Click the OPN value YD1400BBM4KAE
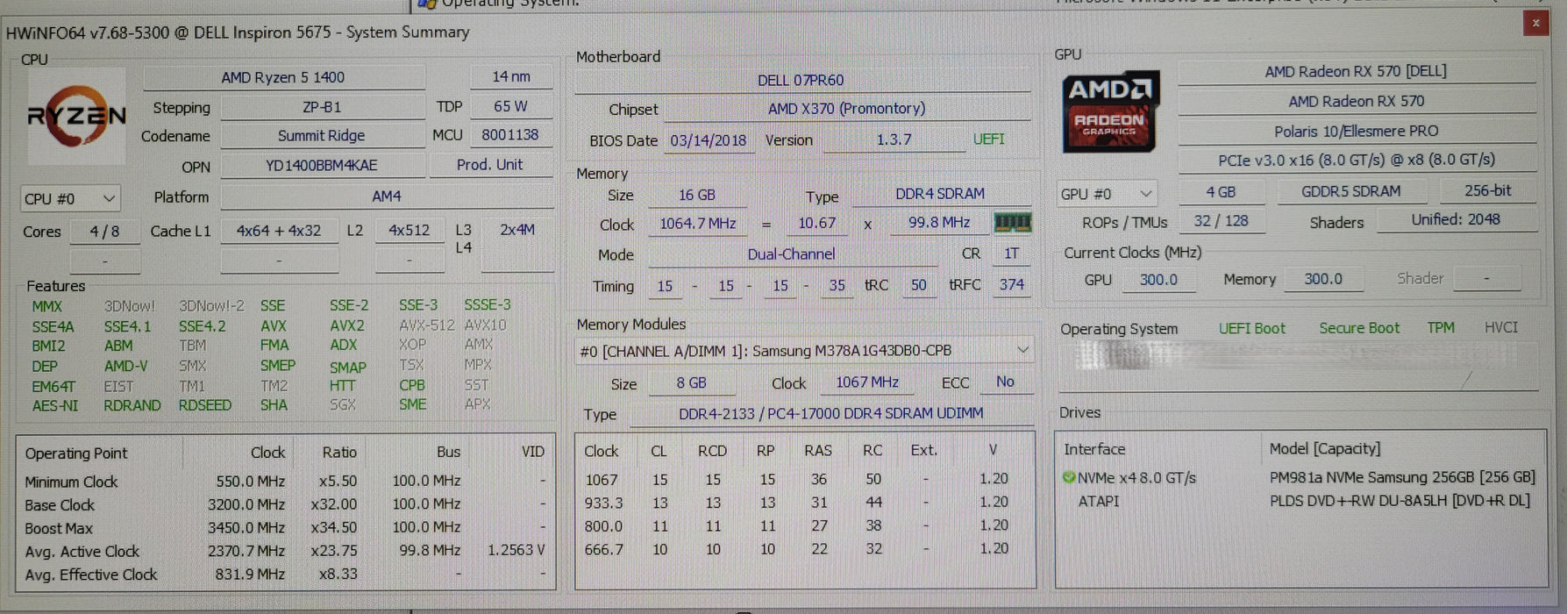 pyautogui.click(x=322, y=166)
